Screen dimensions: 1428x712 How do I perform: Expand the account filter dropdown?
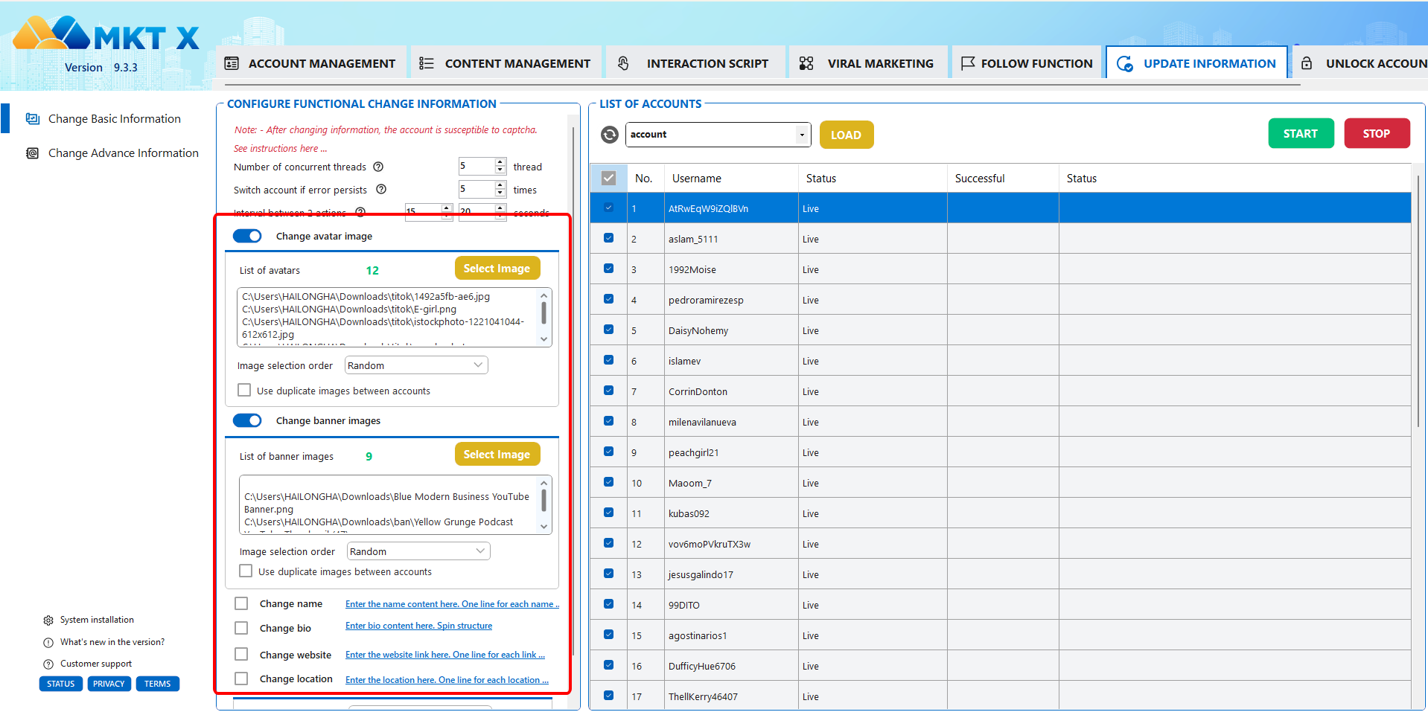[x=800, y=135]
